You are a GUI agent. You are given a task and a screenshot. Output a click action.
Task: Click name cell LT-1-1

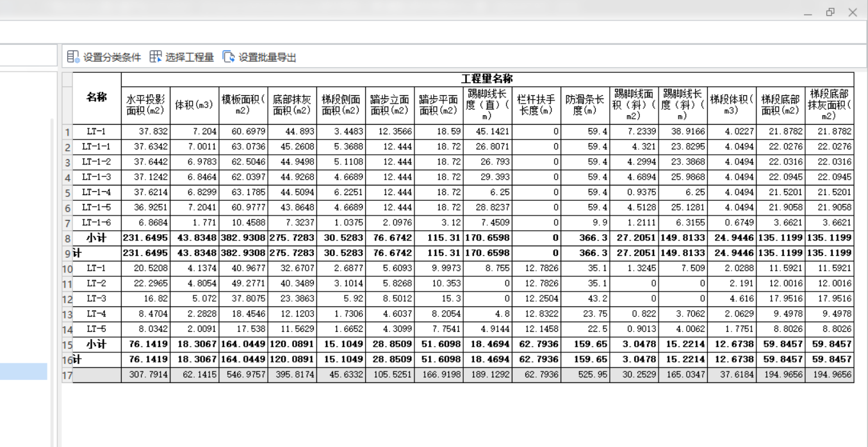pyautogui.click(x=97, y=147)
